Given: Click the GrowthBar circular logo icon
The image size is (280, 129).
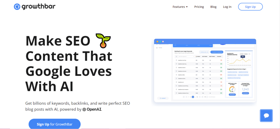Looking at the screenshot, I should (x=17, y=7).
